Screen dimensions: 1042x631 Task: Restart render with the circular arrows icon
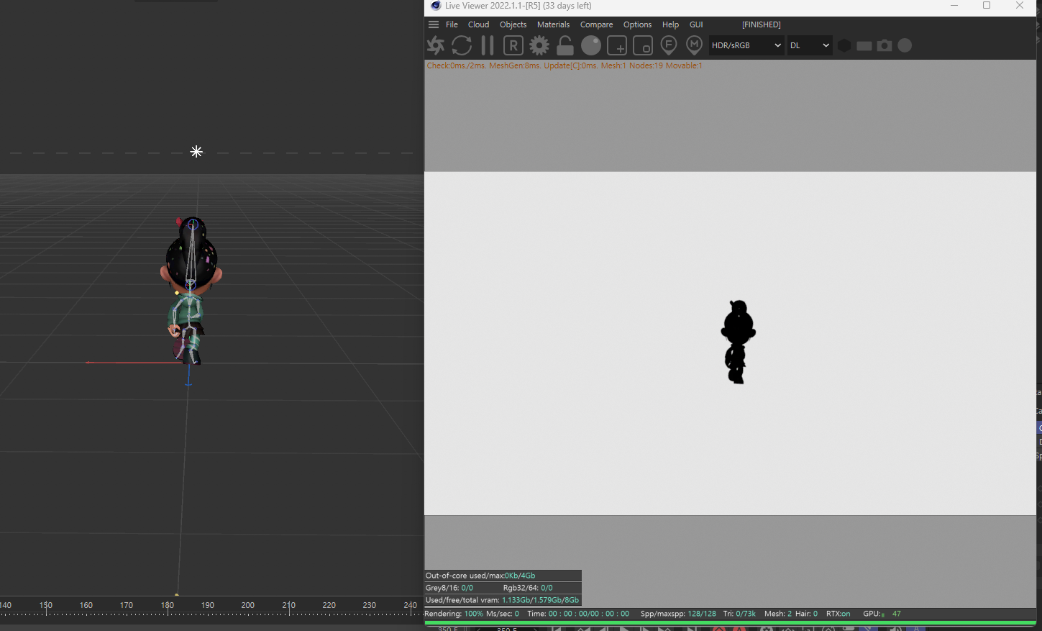pyautogui.click(x=462, y=45)
